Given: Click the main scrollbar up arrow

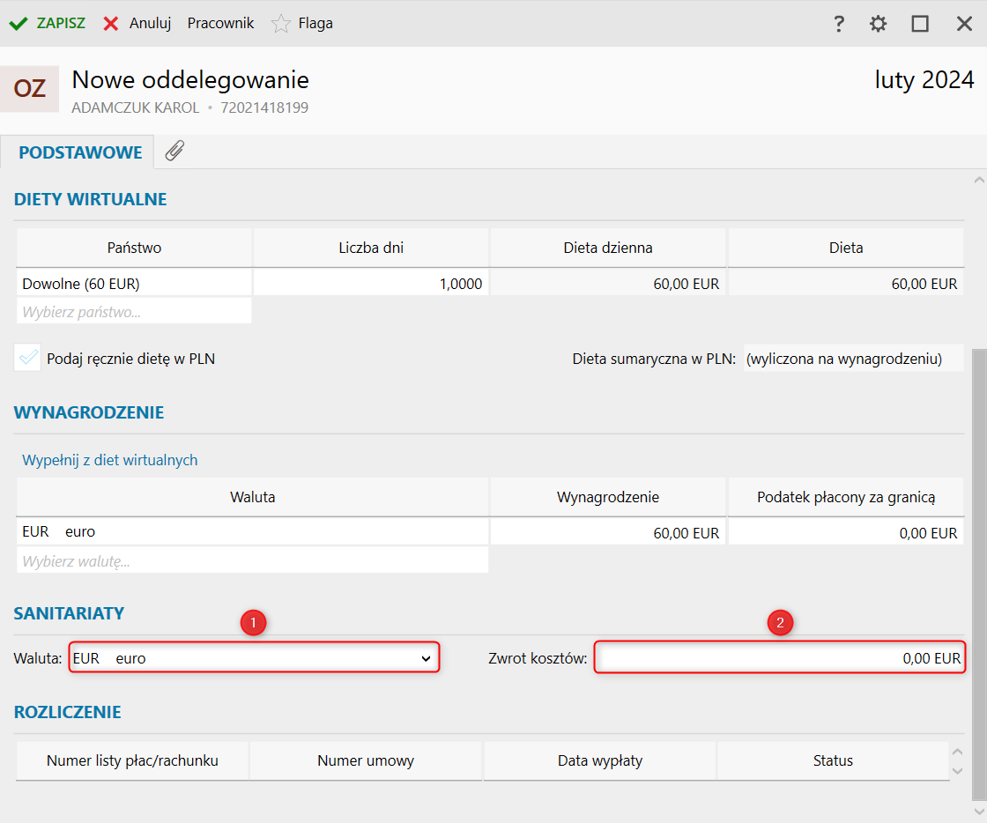Looking at the screenshot, I should tap(979, 180).
